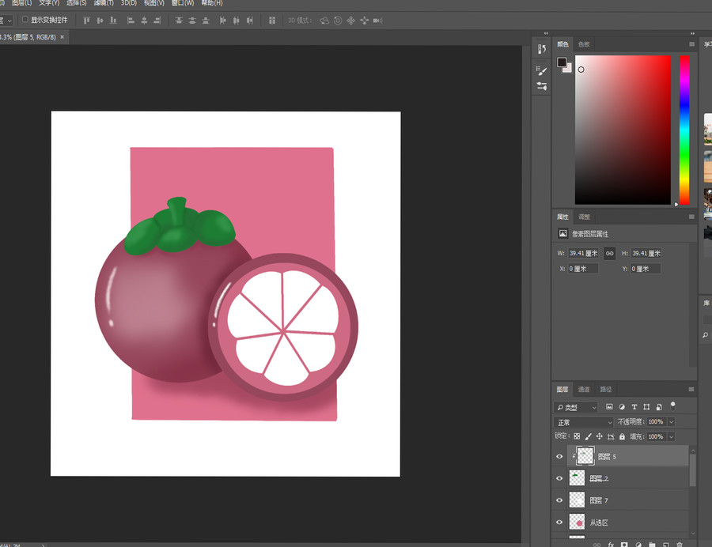This screenshot has width=712, height=547.
Task: Click the W width input field
Action: tap(584, 254)
